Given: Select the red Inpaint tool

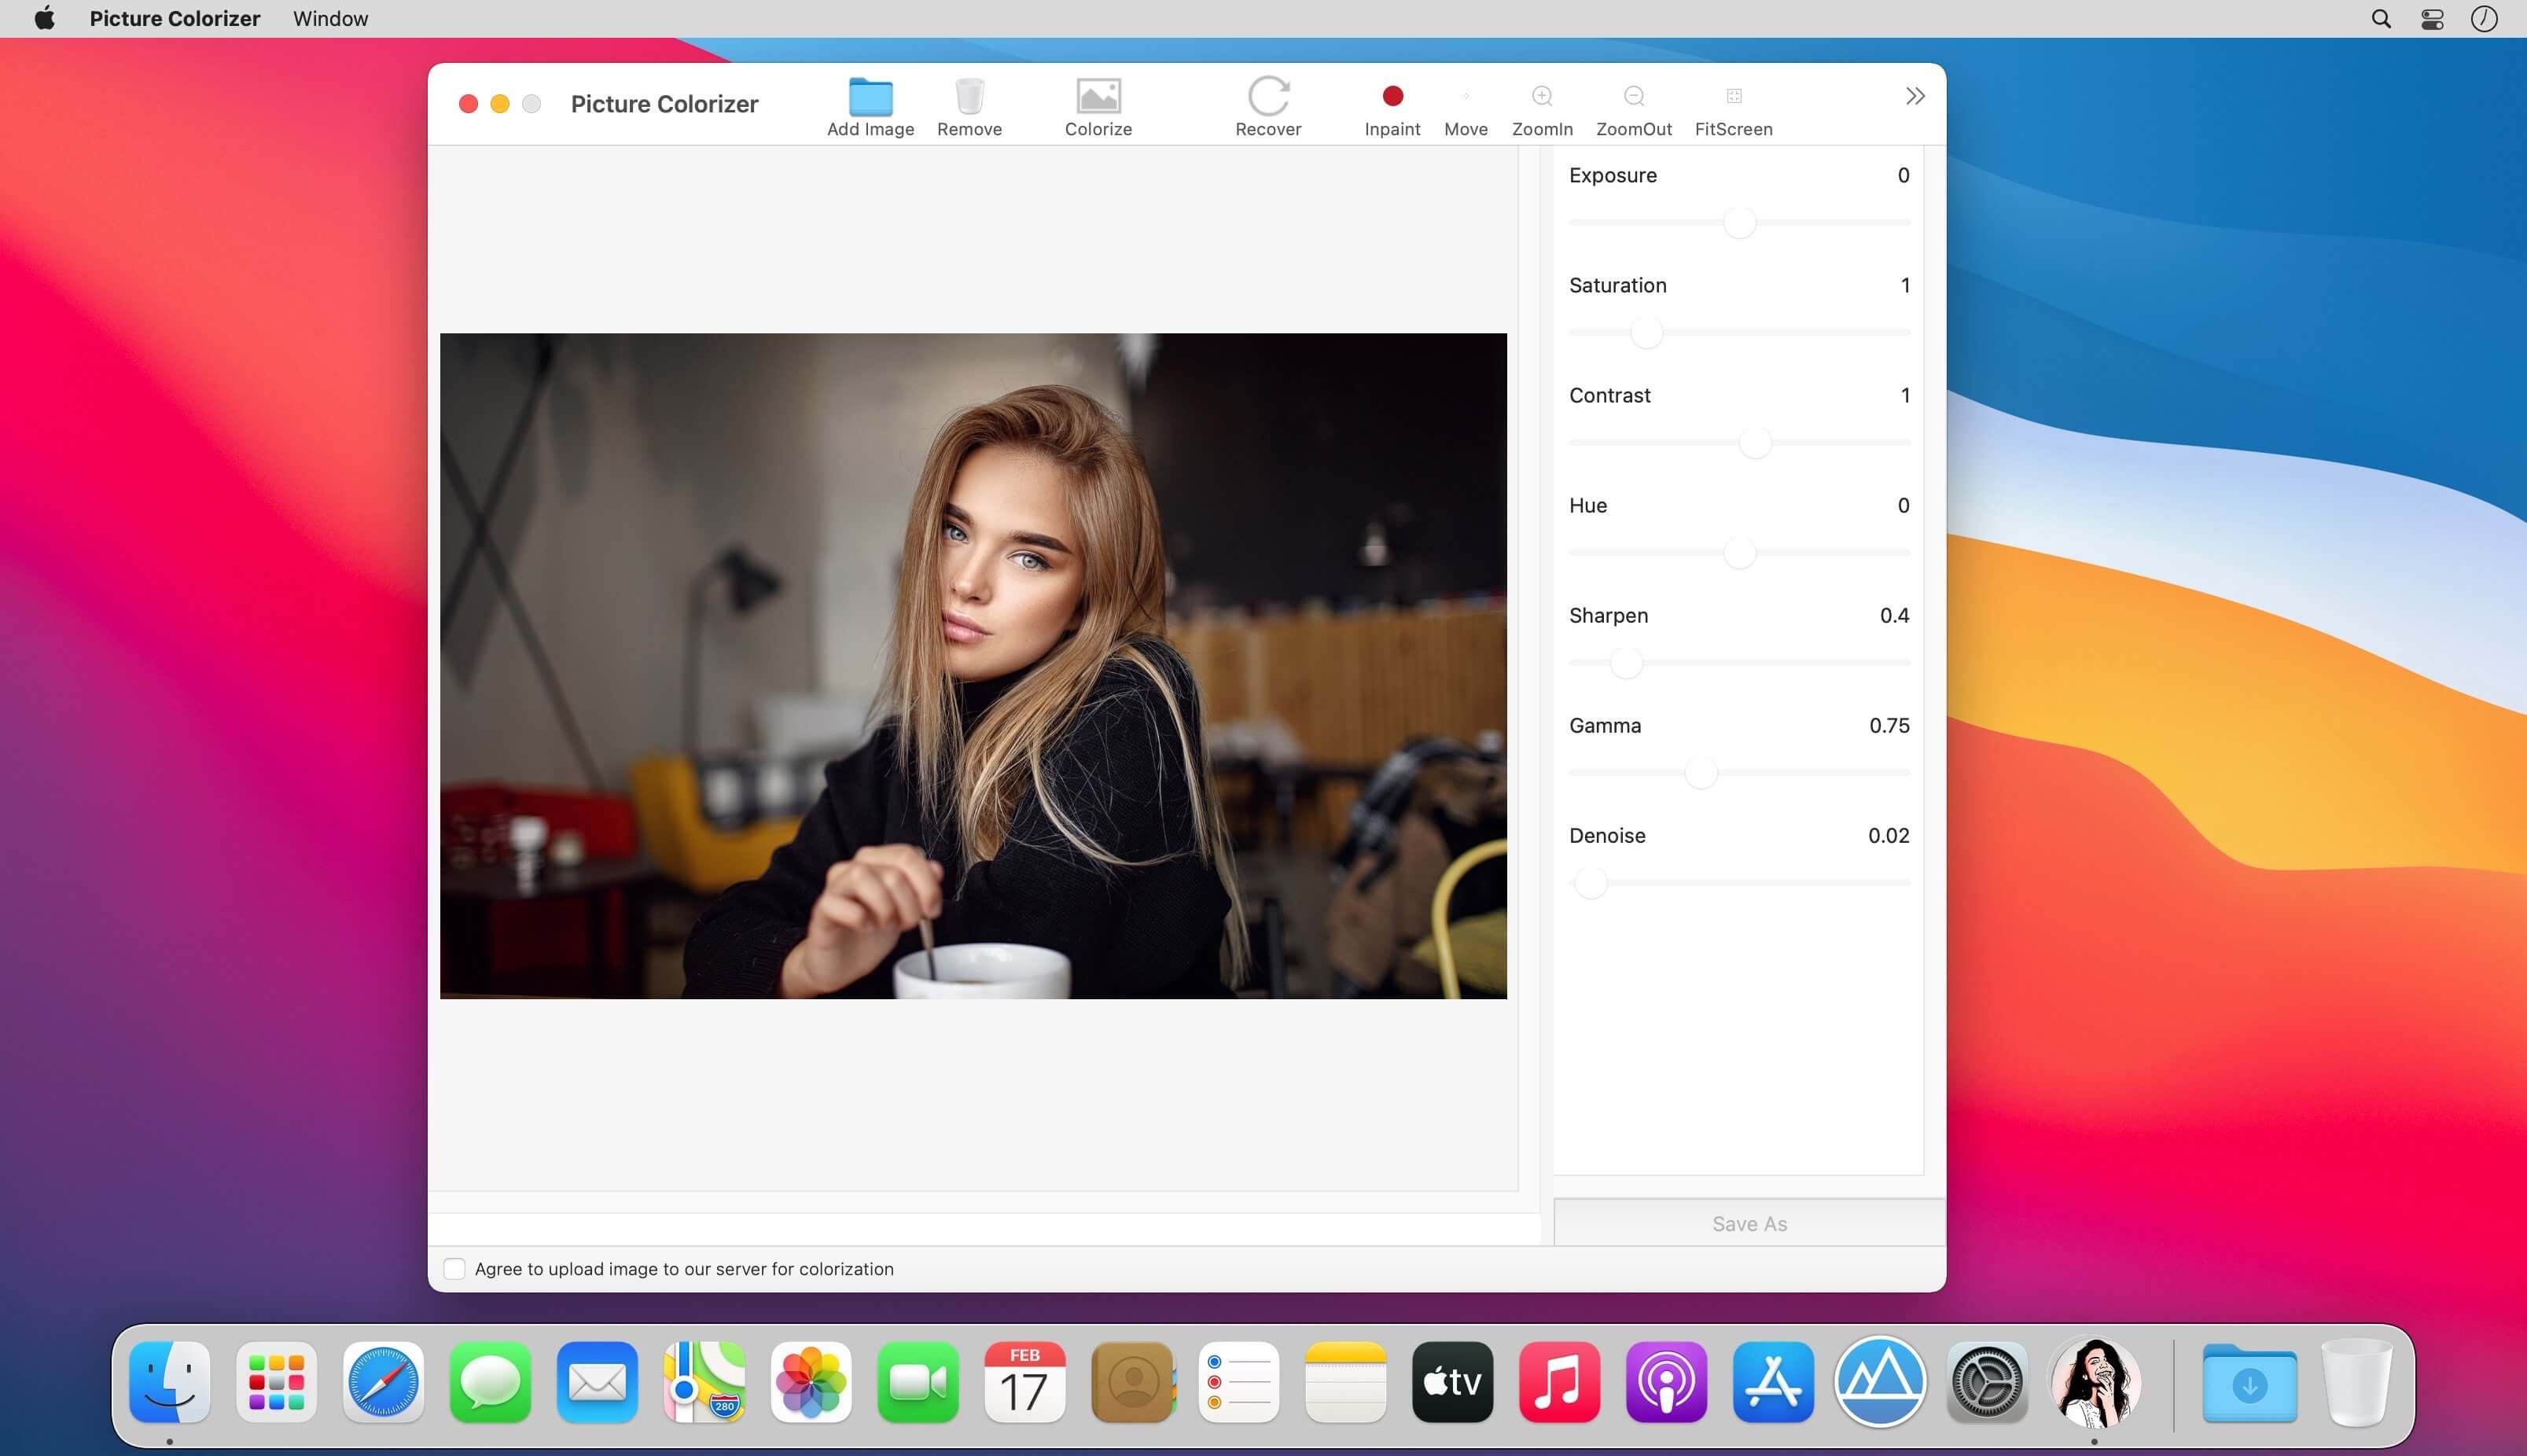Looking at the screenshot, I should click(x=1392, y=96).
